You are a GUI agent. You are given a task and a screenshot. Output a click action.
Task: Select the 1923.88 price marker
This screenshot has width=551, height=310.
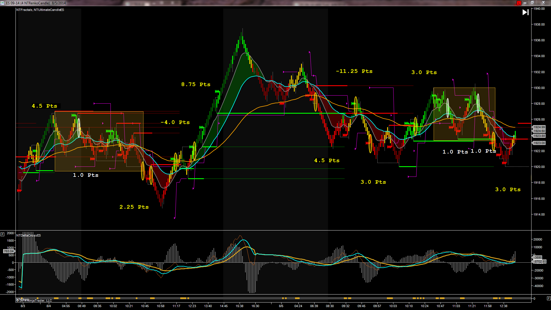pyautogui.click(x=539, y=136)
